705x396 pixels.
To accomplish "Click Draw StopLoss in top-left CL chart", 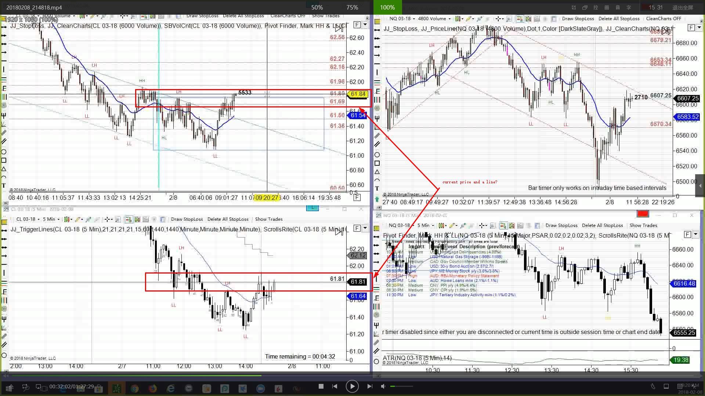I will click(202, 16).
